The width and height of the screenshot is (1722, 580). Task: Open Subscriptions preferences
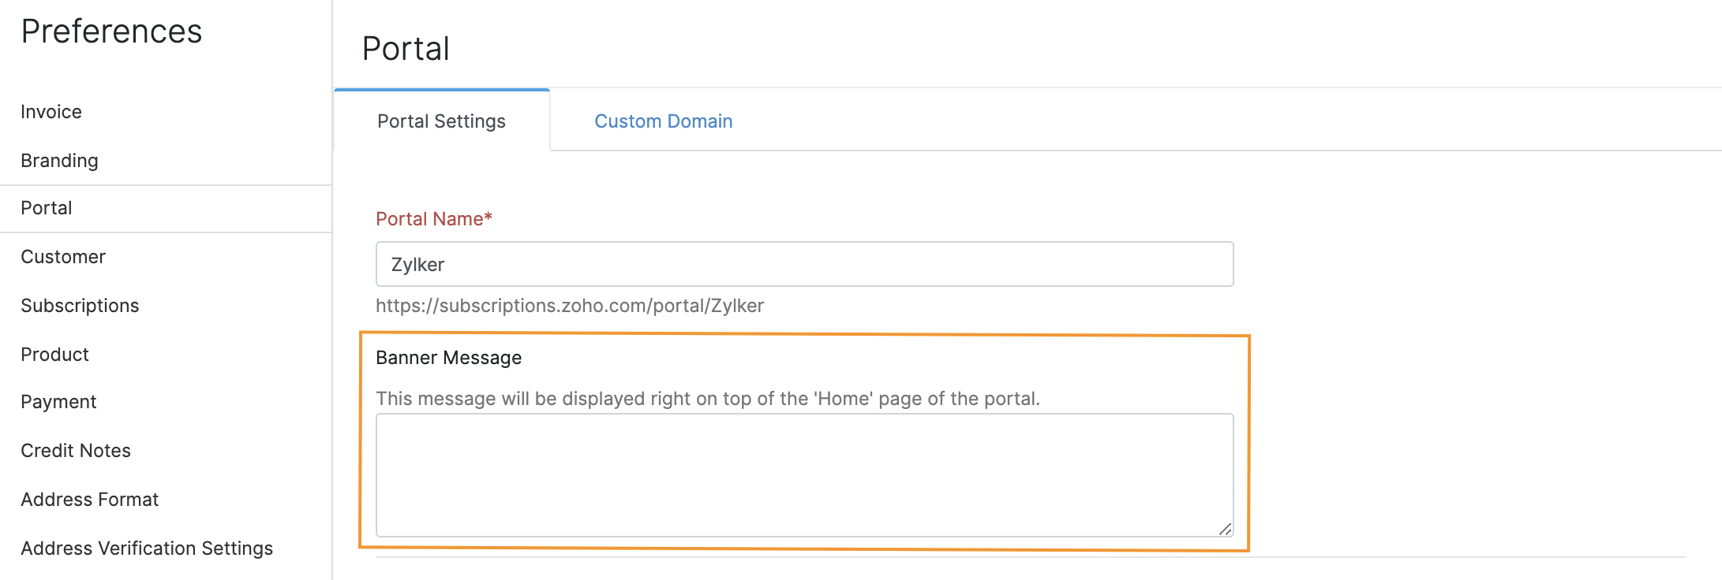click(x=80, y=305)
